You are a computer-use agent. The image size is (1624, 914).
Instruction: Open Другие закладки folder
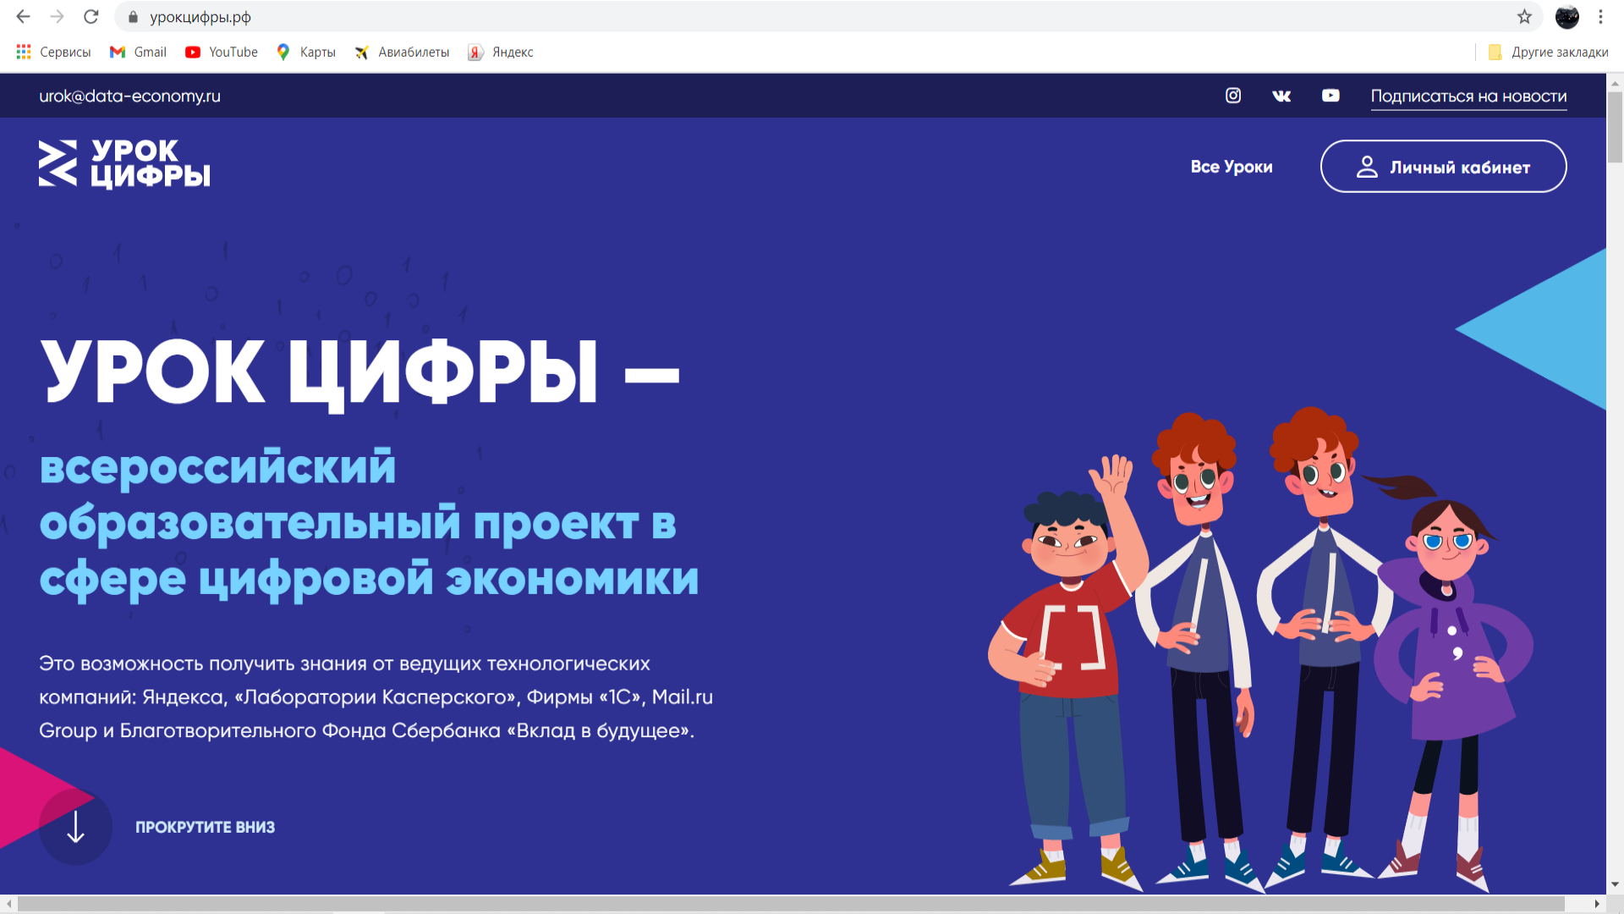click(x=1548, y=52)
